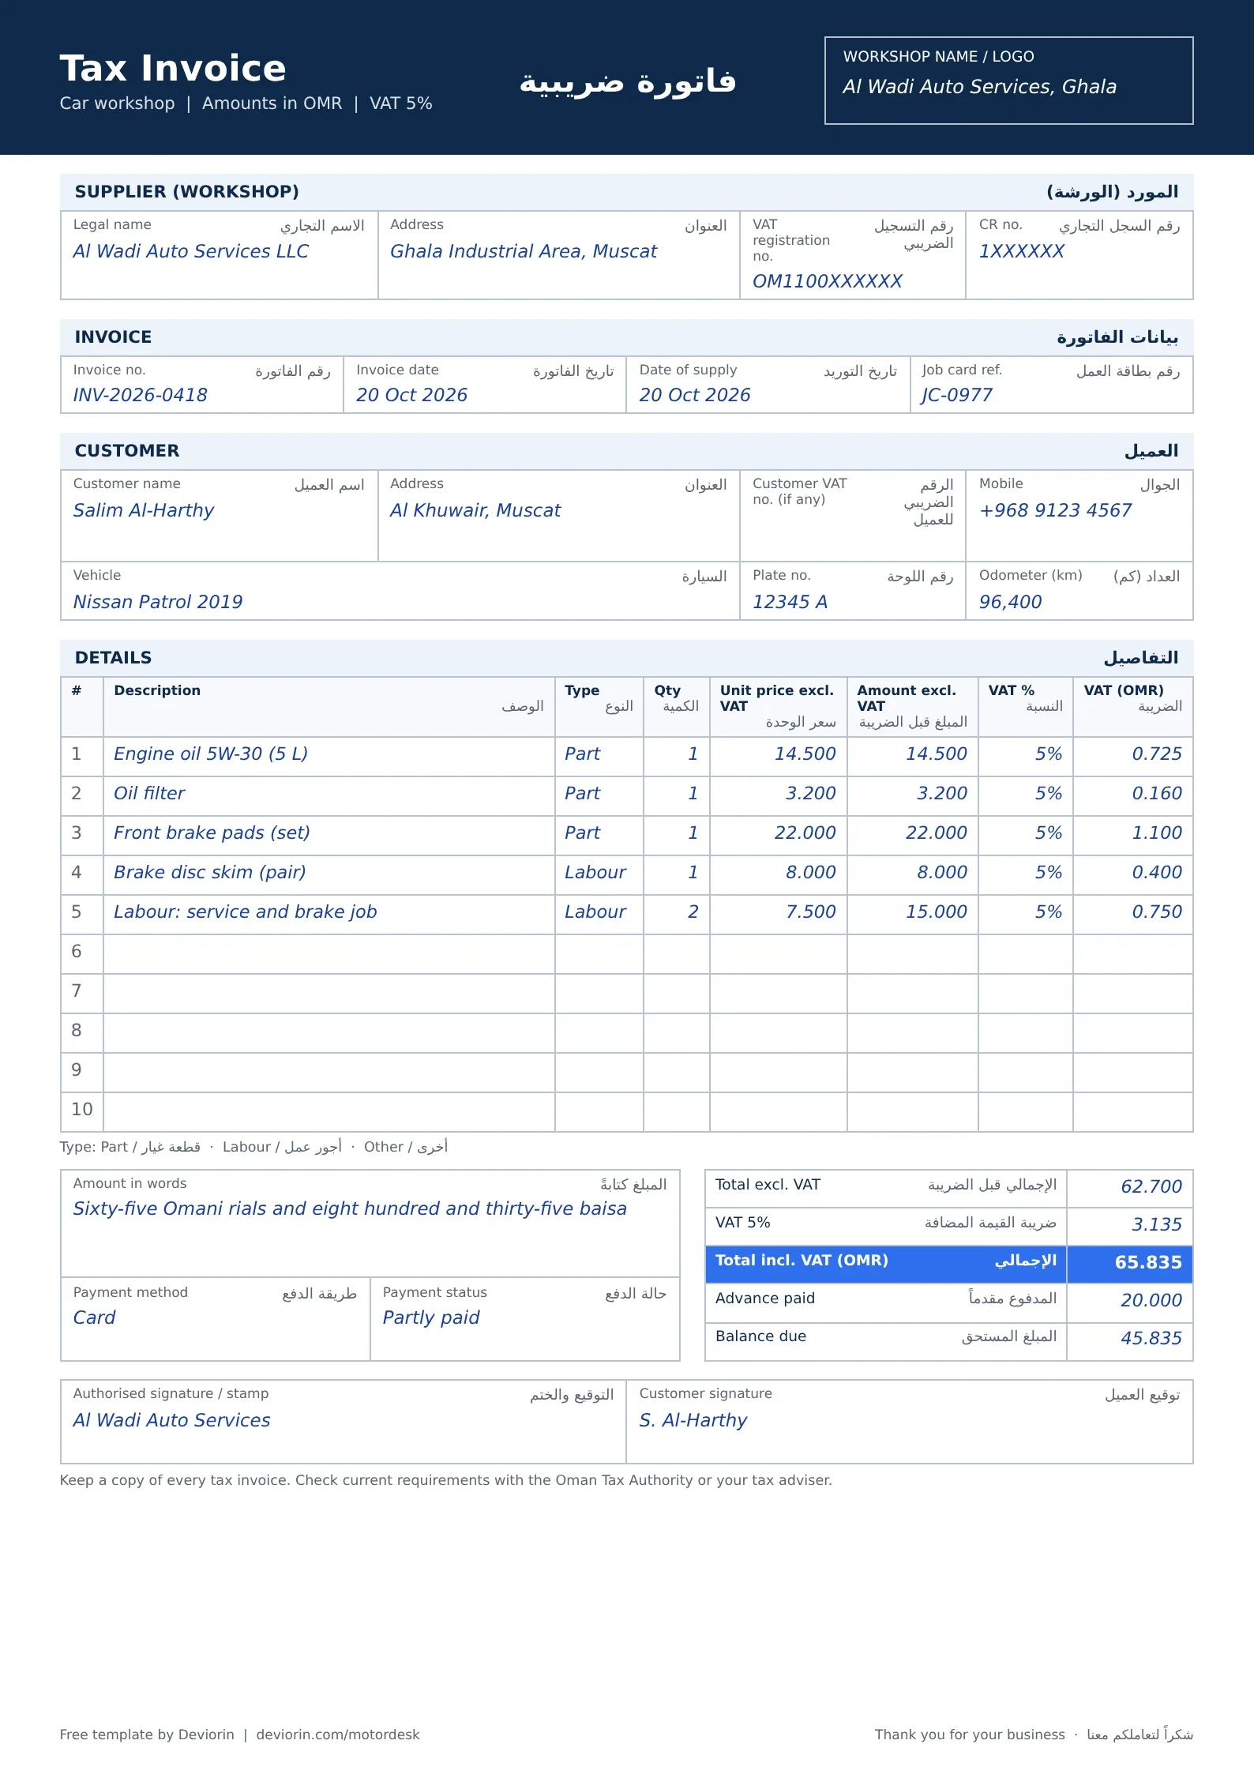Click the invoice number INV-2026-0418

(x=140, y=395)
